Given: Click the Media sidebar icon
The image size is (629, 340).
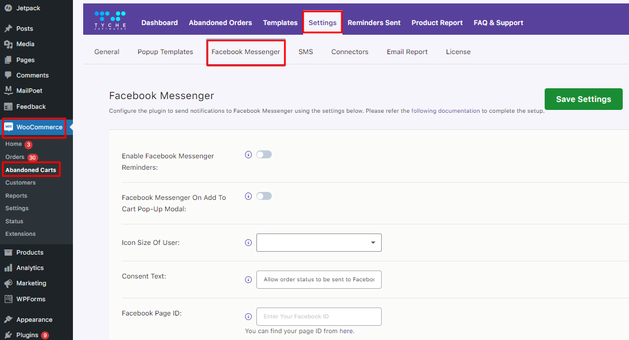Looking at the screenshot, I should 8,44.
